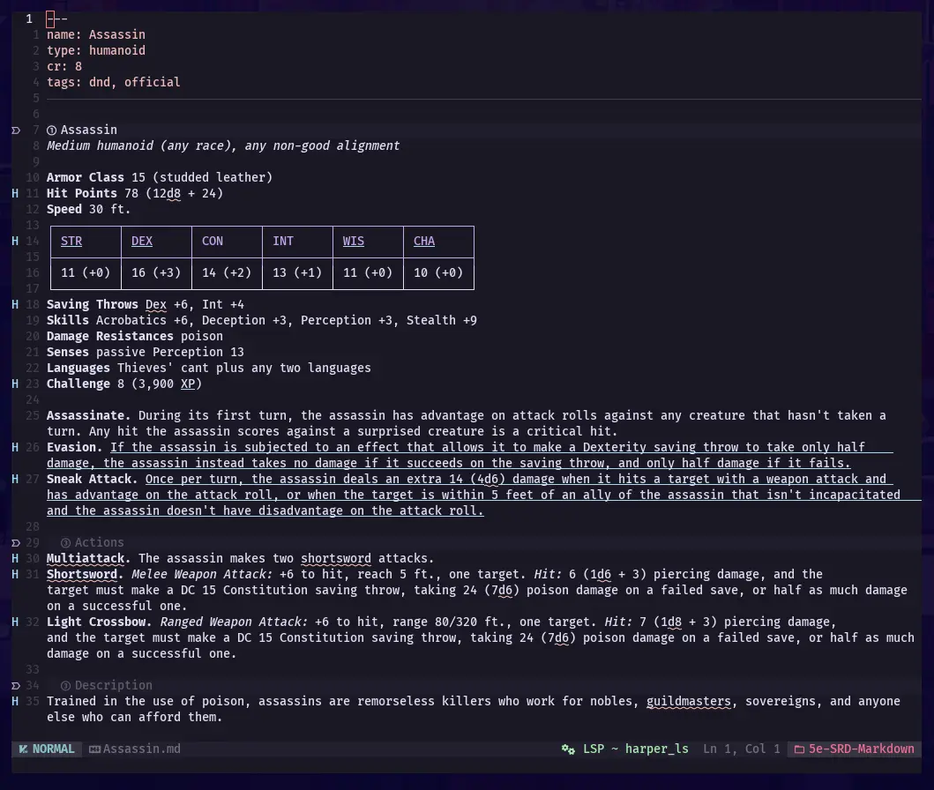This screenshot has height=790, width=934.
Task: Click the Ln 1, Col 1 cursor position indicator
Action: tap(742, 749)
